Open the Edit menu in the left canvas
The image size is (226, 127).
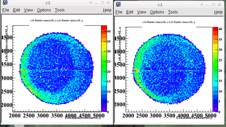coord(16,10)
